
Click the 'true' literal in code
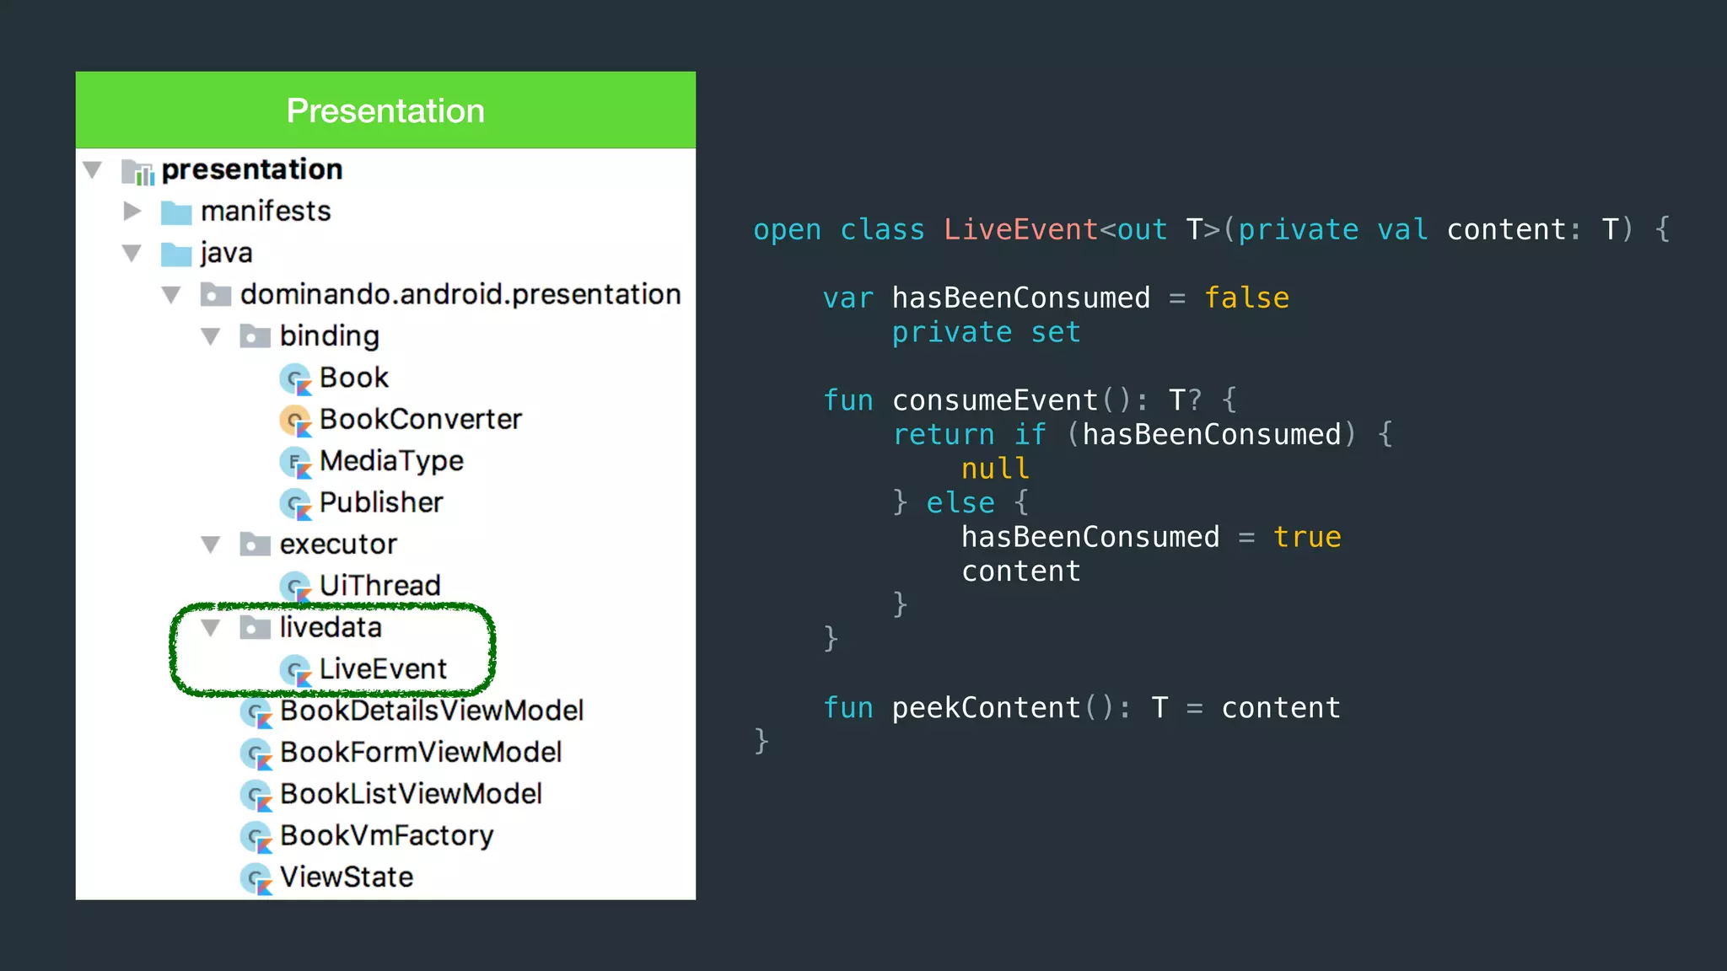1307,537
